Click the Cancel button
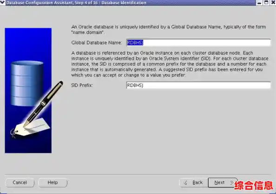The height and width of the screenshot is (194, 276). pyautogui.click(x=20, y=182)
